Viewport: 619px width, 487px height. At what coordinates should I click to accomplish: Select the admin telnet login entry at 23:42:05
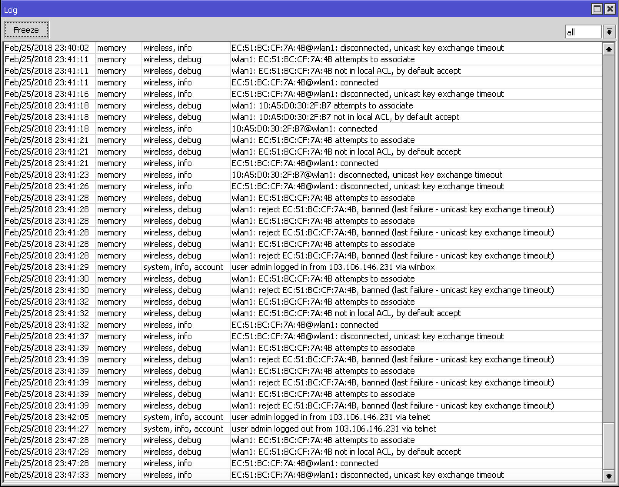[331, 417]
